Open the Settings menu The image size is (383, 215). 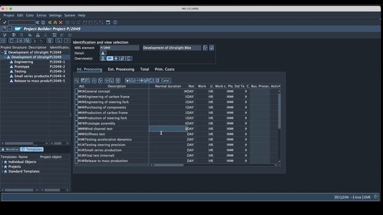coord(55,16)
